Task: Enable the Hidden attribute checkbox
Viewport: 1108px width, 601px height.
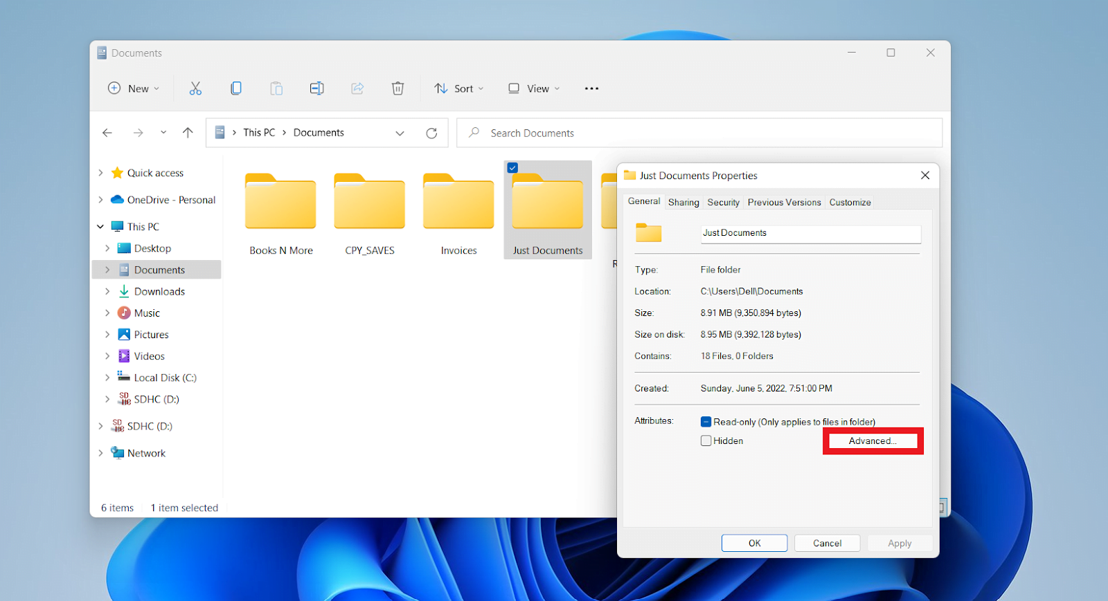Action: [706, 441]
